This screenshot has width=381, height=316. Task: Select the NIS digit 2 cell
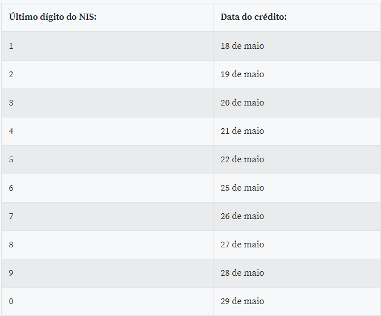[11, 74]
